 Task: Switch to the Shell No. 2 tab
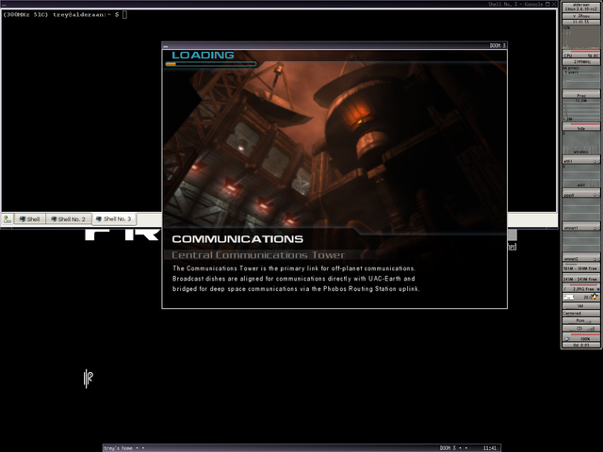[x=69, y=219]
